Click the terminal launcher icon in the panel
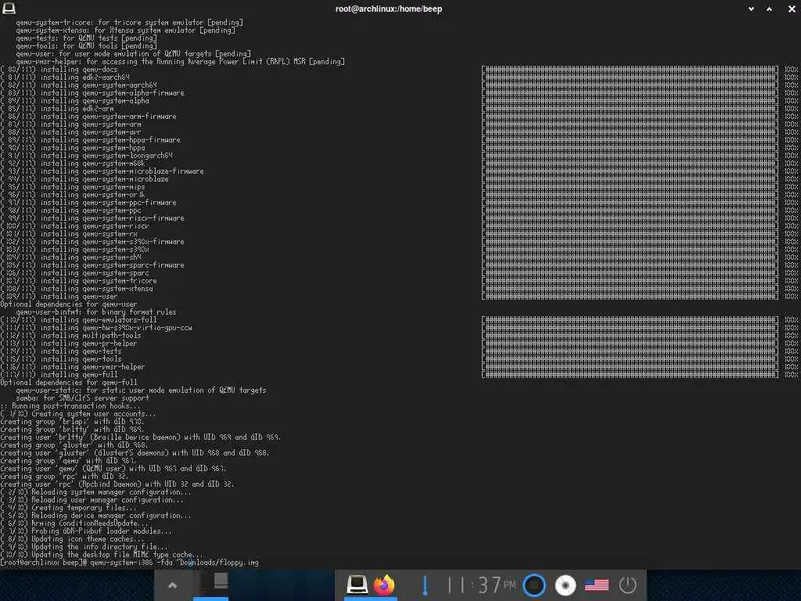The width and height of the screenshot is (801, 601). click(357, 584)
